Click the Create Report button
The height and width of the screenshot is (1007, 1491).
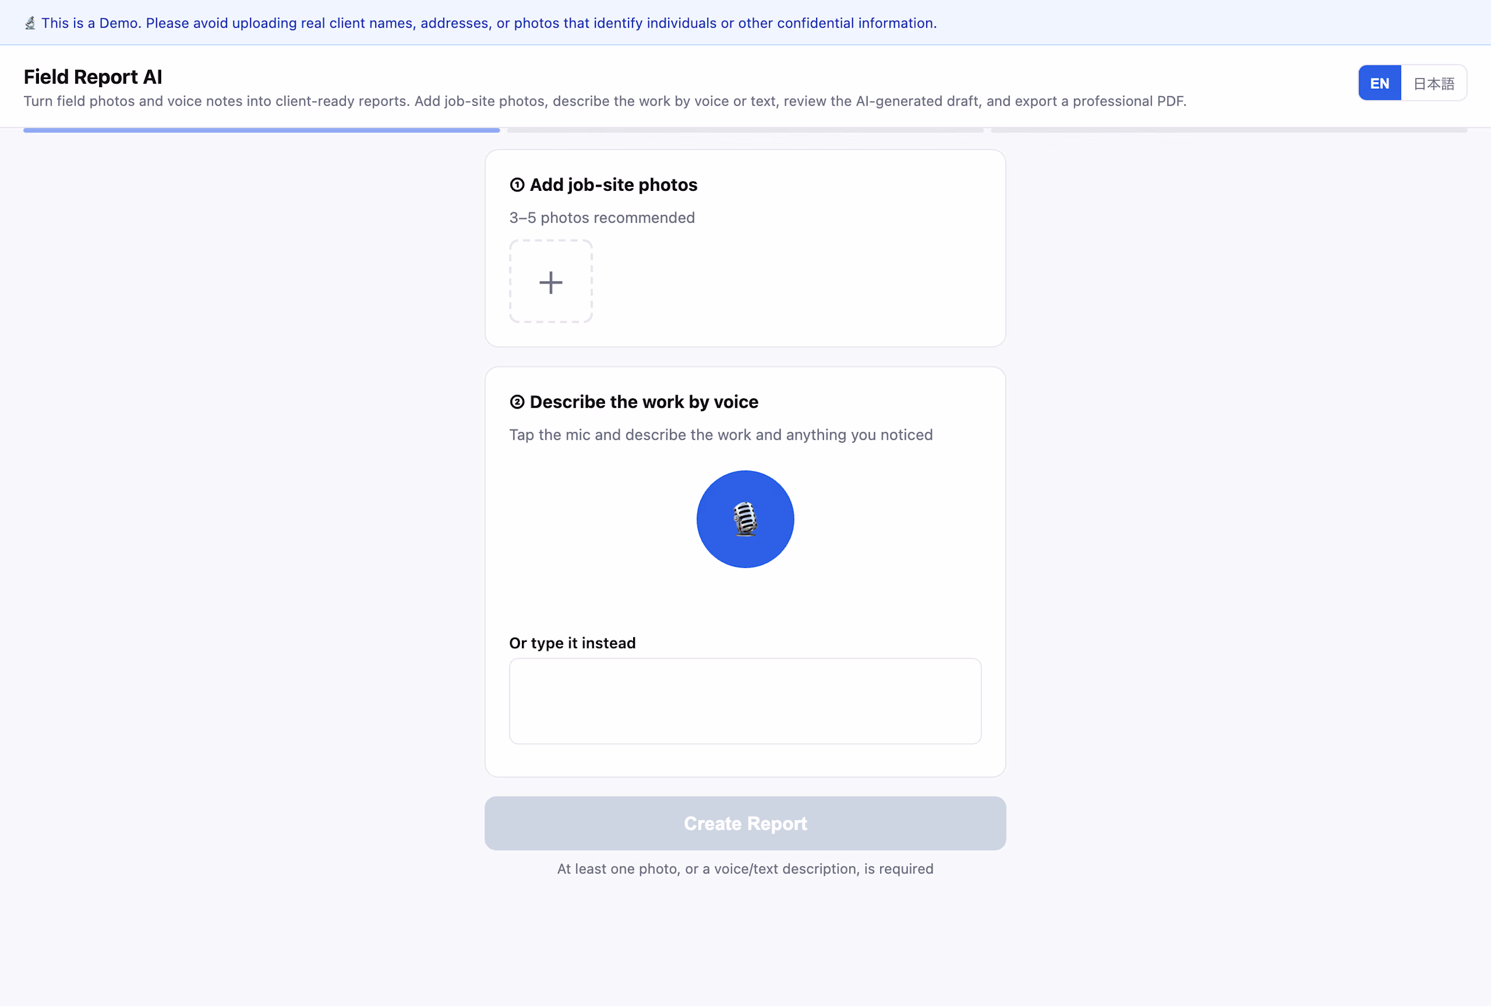click(x=745, y=824)
